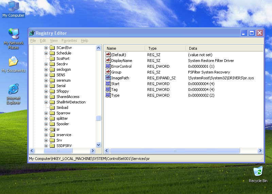Click tree pane scroll up arrow

[98, 48]
